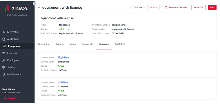The image size is (220, 104).
Task: Click the date 01 Dec 2023
Action: click(118, 33)
